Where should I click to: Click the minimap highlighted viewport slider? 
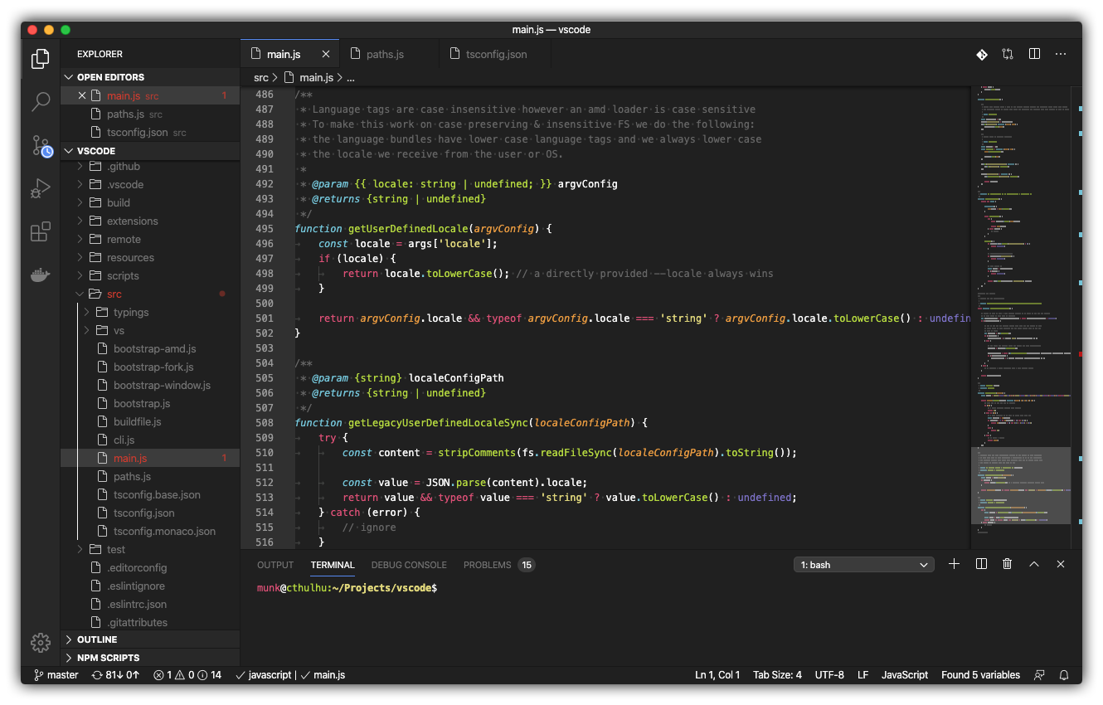click(x=1020, y=486)
